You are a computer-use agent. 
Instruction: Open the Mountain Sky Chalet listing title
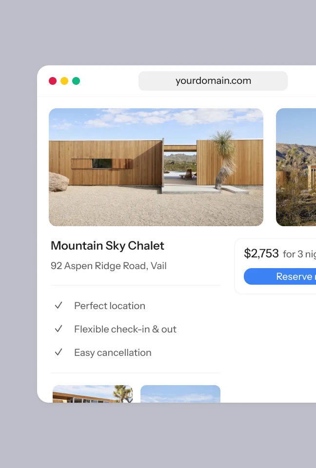107,246
